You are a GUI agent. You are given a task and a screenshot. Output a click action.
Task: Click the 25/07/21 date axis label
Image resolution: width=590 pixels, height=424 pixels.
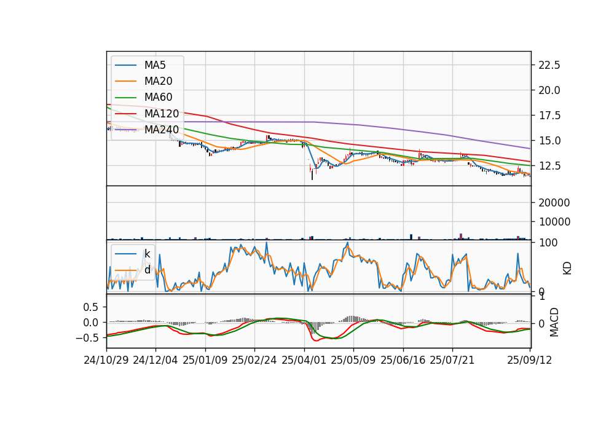click(x=452, y=360)
